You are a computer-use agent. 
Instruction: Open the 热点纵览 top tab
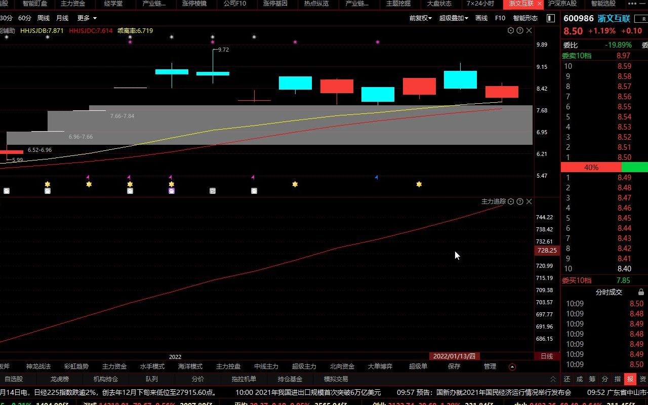pos(316,4)
